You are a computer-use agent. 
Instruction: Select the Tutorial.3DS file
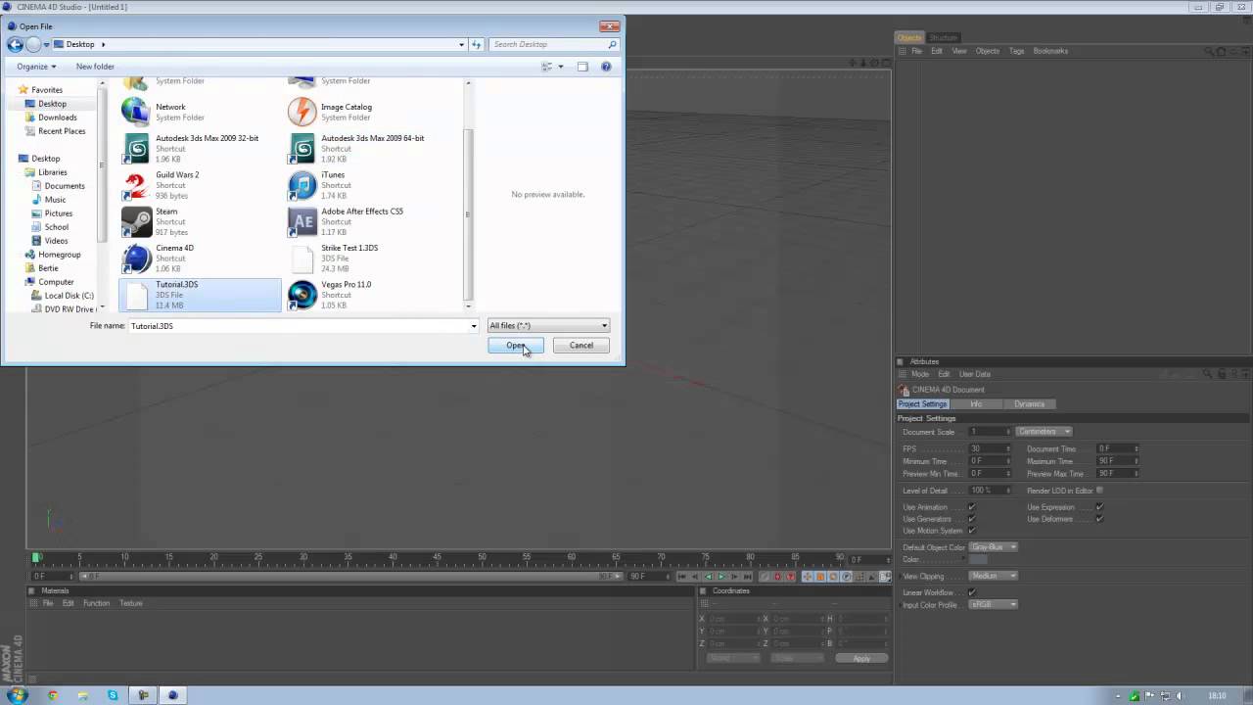pyautogui.click(x=200, y=295)
